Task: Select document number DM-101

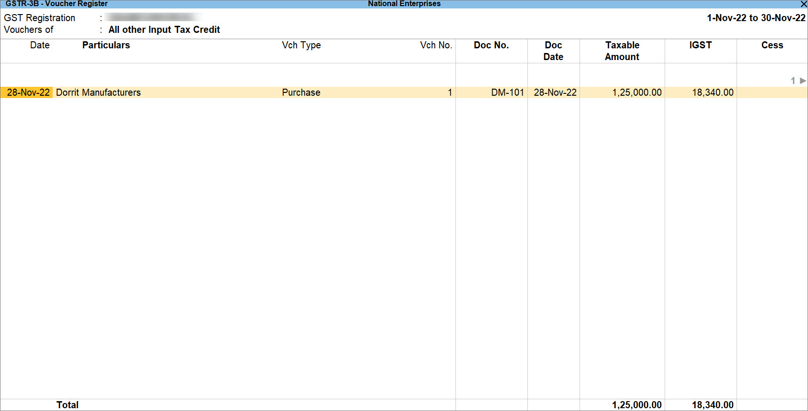Action: point(507,92)
